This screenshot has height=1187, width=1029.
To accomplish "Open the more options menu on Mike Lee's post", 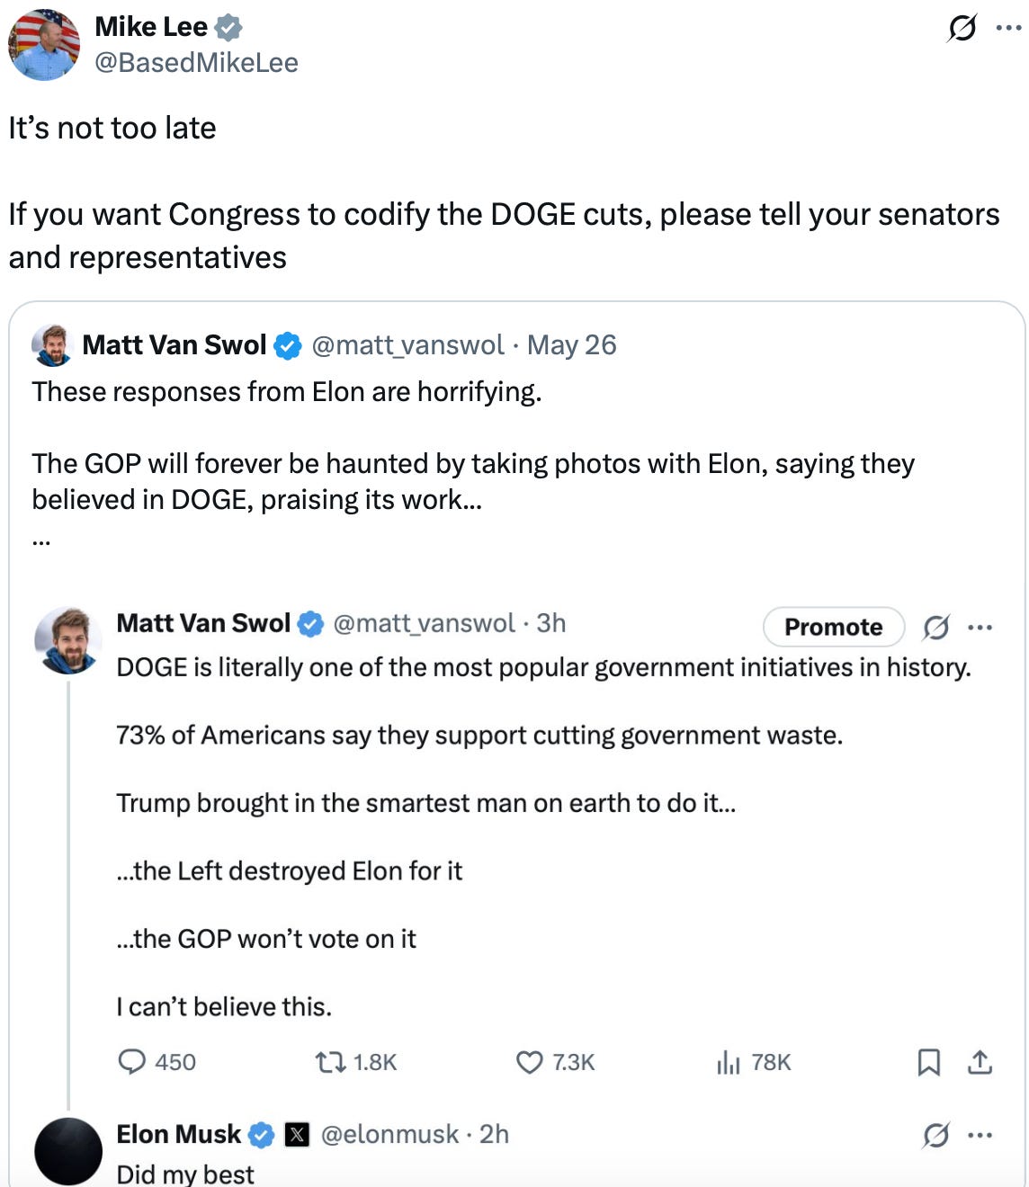I will click(x=1009, y=28).
